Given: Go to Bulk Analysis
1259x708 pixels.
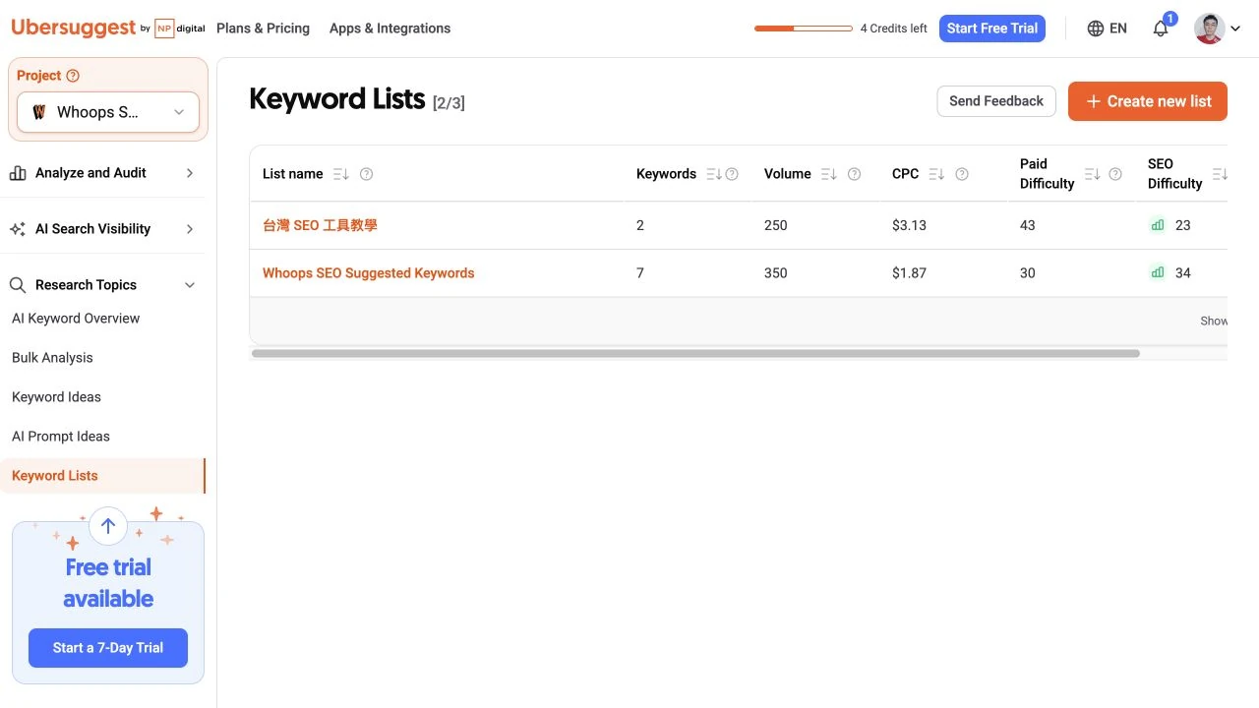Looking at the screenshot, I should (52, 358).
